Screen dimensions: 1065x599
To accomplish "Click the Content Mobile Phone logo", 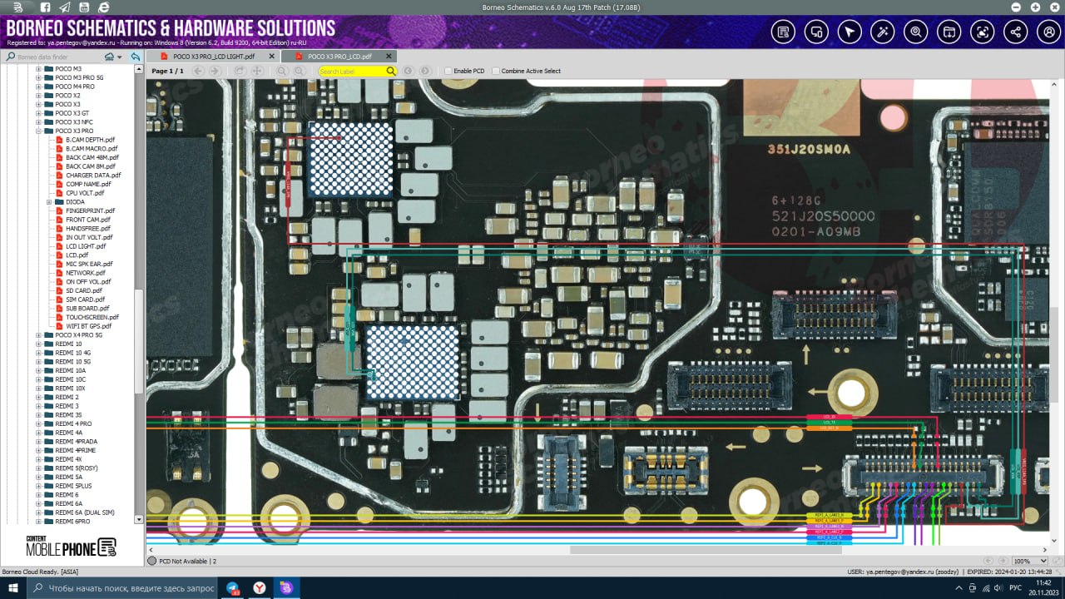I will pyautogui.click(x=72, y=546).
